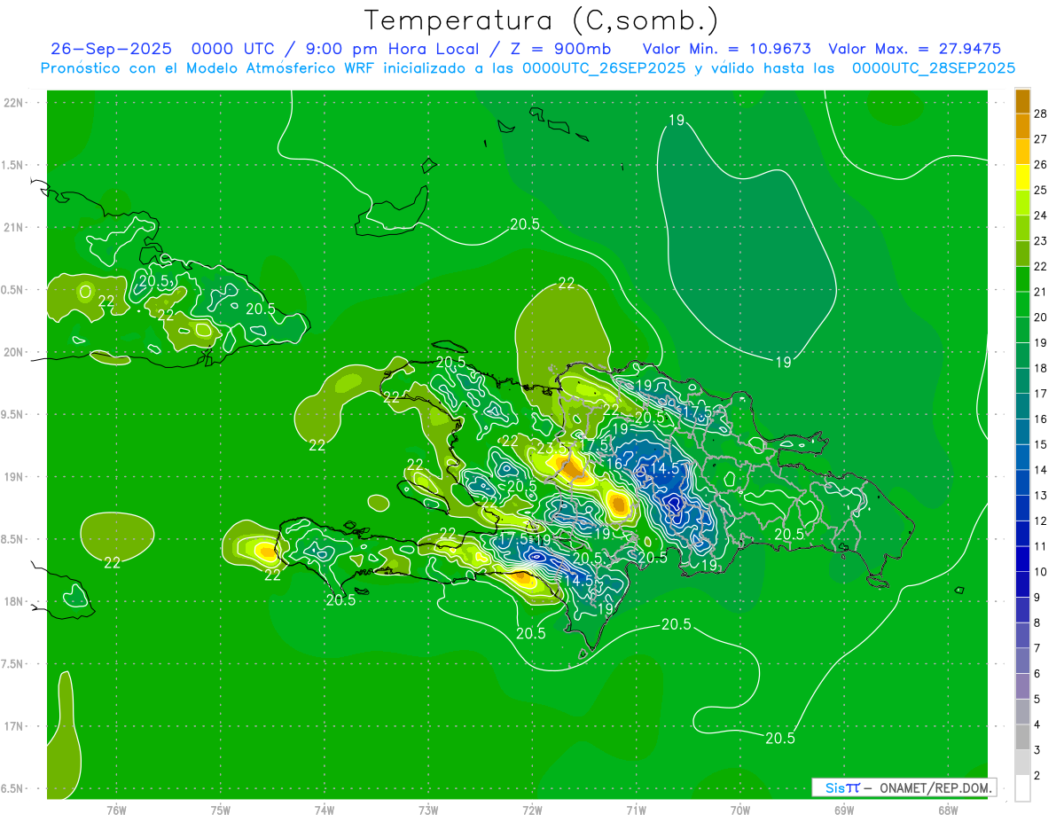1064x822 pixels.
Task: Click the color scale label 28
Action: tap(1040, 114)
